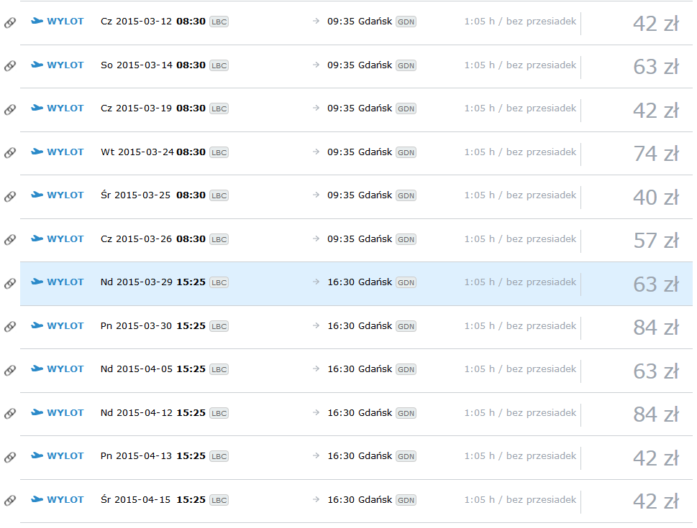This screenshot has width=697, height=528.
Task: Click the link icon next to 2015-04-05 flight
Action: tap(10, 371)
